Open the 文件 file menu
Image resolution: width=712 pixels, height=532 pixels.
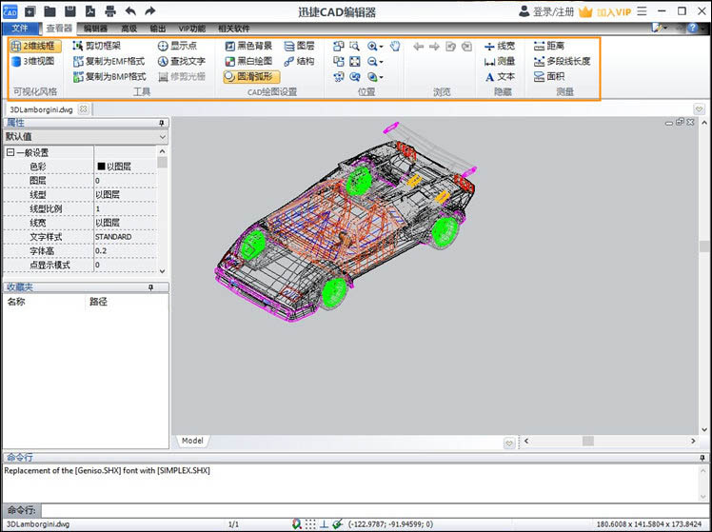(20, 29)
